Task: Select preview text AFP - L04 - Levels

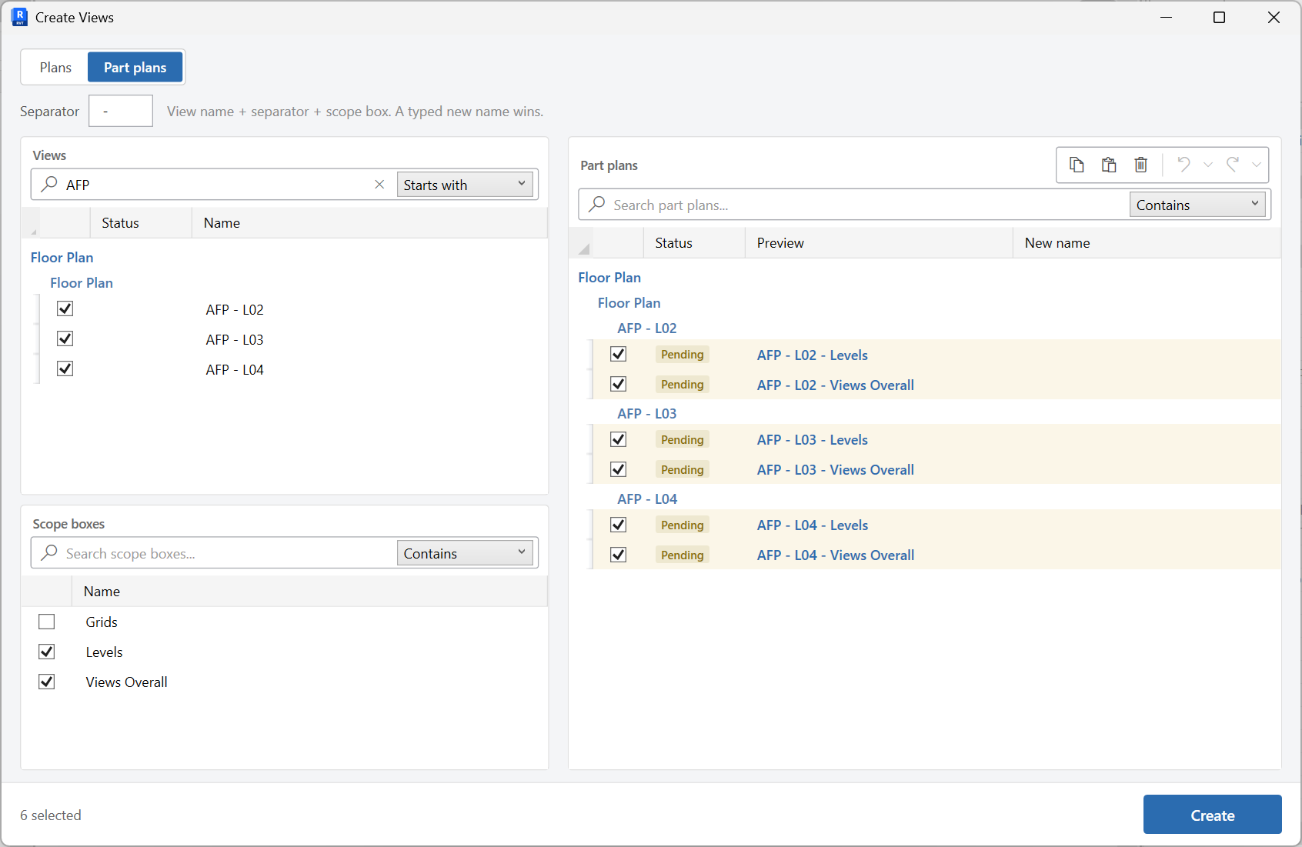Action: [813, 525]
